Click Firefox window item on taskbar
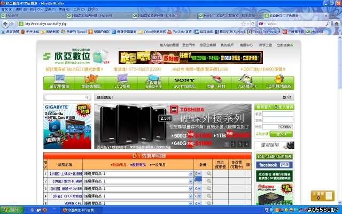The height and width of the screenshot is (214, 342). pos(80,210)
